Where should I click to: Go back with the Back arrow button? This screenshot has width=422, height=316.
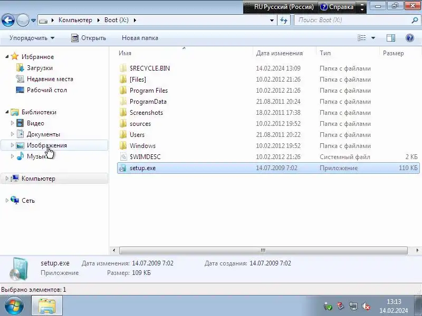(8, 21)
